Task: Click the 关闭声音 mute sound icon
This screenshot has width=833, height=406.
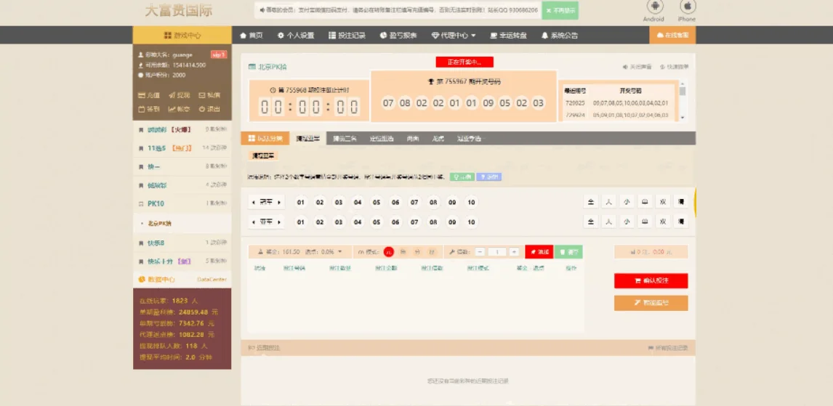Action: tap(637, 67)
